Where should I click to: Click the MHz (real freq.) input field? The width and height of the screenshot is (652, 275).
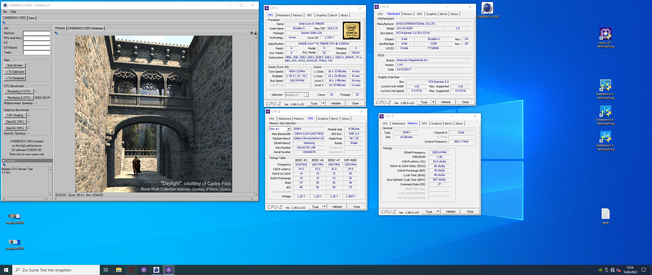tap(37, 38)
